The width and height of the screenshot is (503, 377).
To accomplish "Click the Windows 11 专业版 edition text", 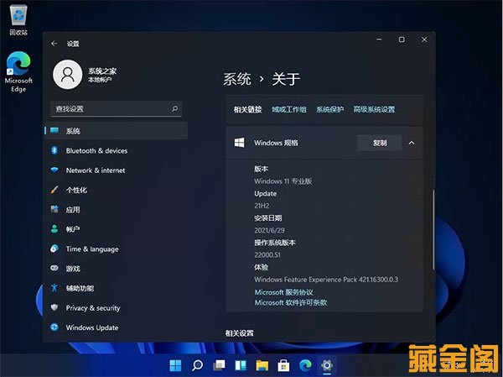I will click(x=283, y=181).
